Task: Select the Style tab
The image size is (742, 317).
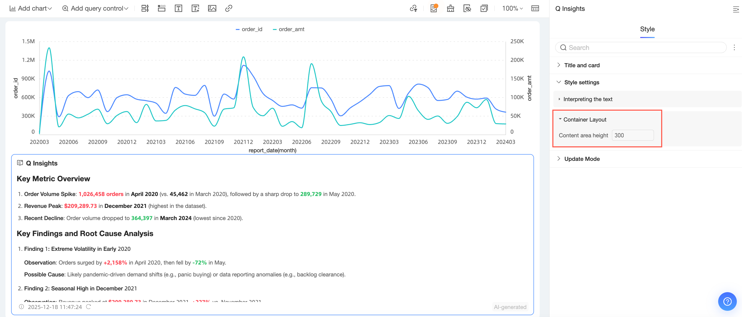Action: [x=647, y=29]
